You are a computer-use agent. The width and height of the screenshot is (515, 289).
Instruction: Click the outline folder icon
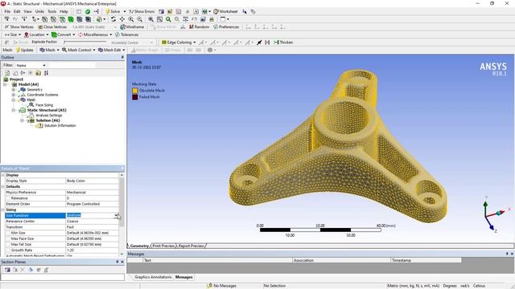[39, 73]
